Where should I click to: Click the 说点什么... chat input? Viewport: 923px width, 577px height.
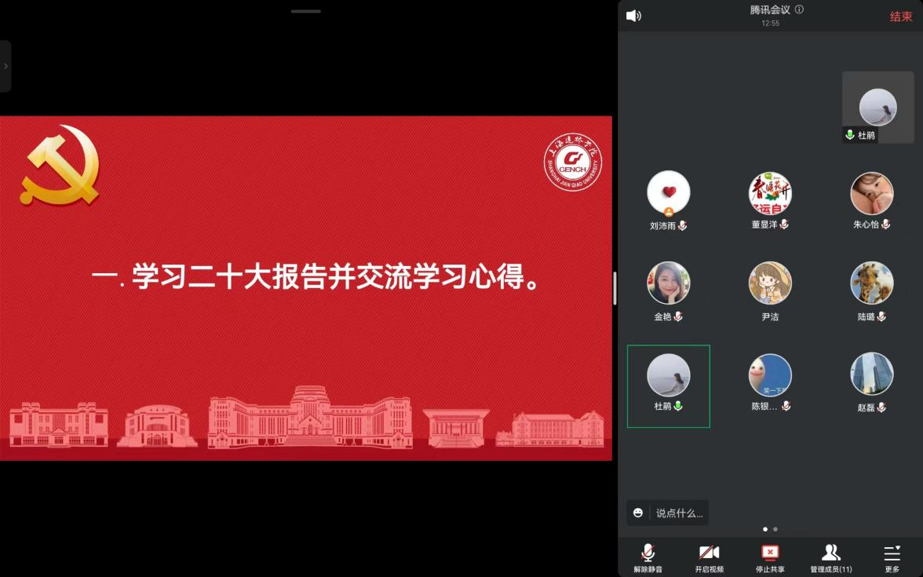(x=679, y=513)
